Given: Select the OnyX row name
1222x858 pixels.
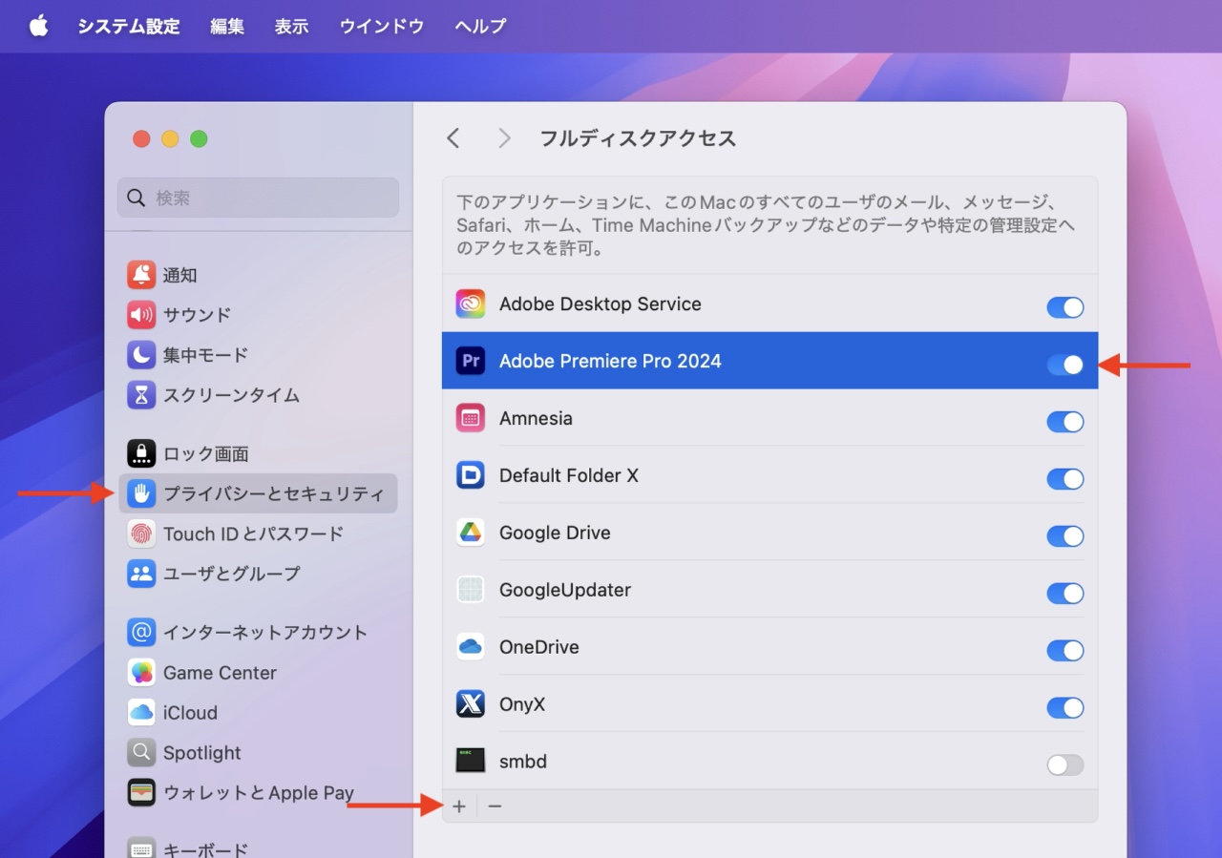Looking at the screenshot, I should pos(522,704).
